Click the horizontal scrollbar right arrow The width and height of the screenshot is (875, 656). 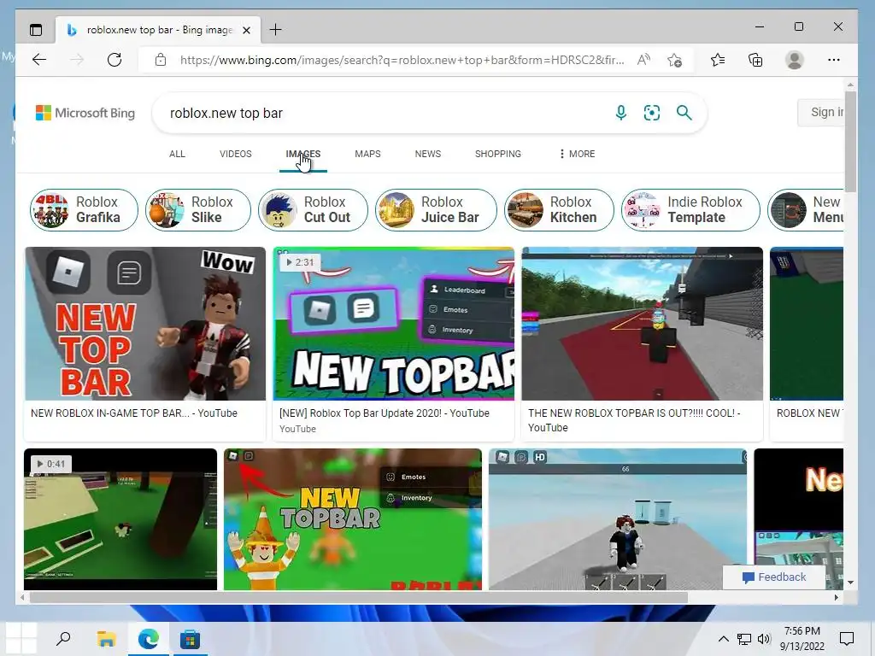[x=837, y=597]
